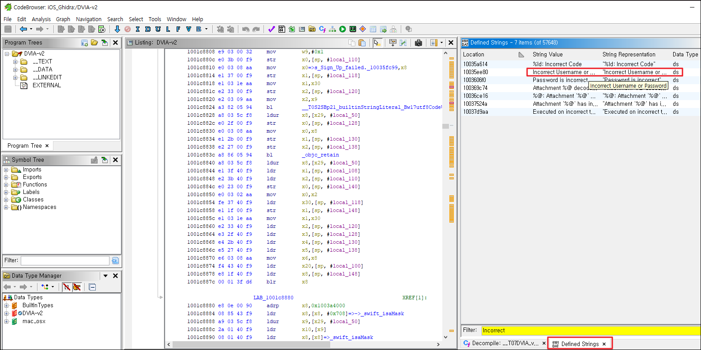This screenshot has width=701, height=350.
Task: Click the purple checkmark toolbar icon
Action: tap(271, 29)
